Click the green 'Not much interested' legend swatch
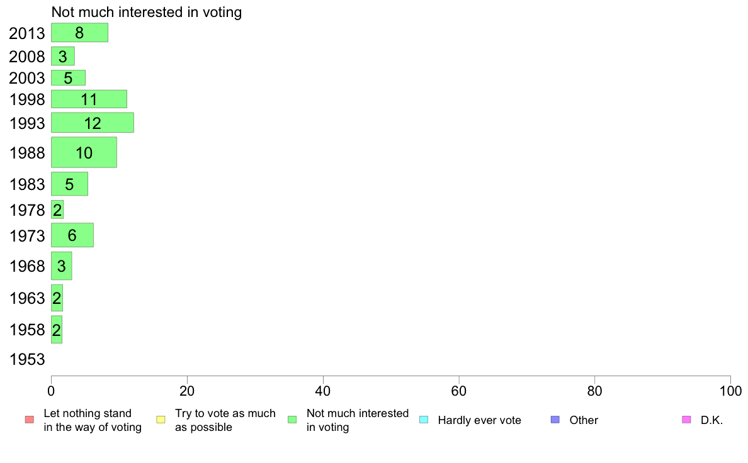 pyautogui.click(x=292, y=420)
